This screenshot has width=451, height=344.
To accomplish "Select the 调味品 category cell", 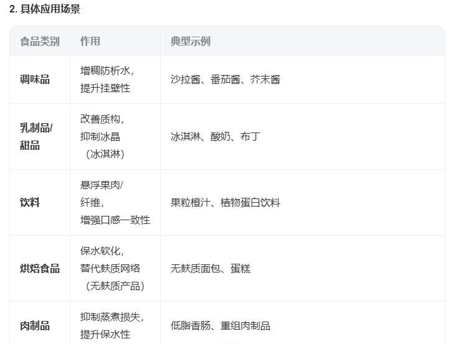I will tap(35, 80).
